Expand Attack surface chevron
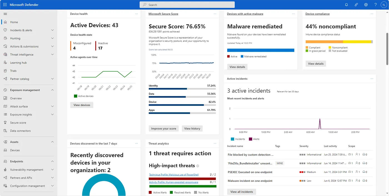The image size is (389, 196). pyautogui.click(x=53, y=106)
